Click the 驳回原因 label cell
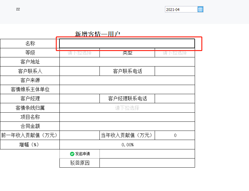 79,163
